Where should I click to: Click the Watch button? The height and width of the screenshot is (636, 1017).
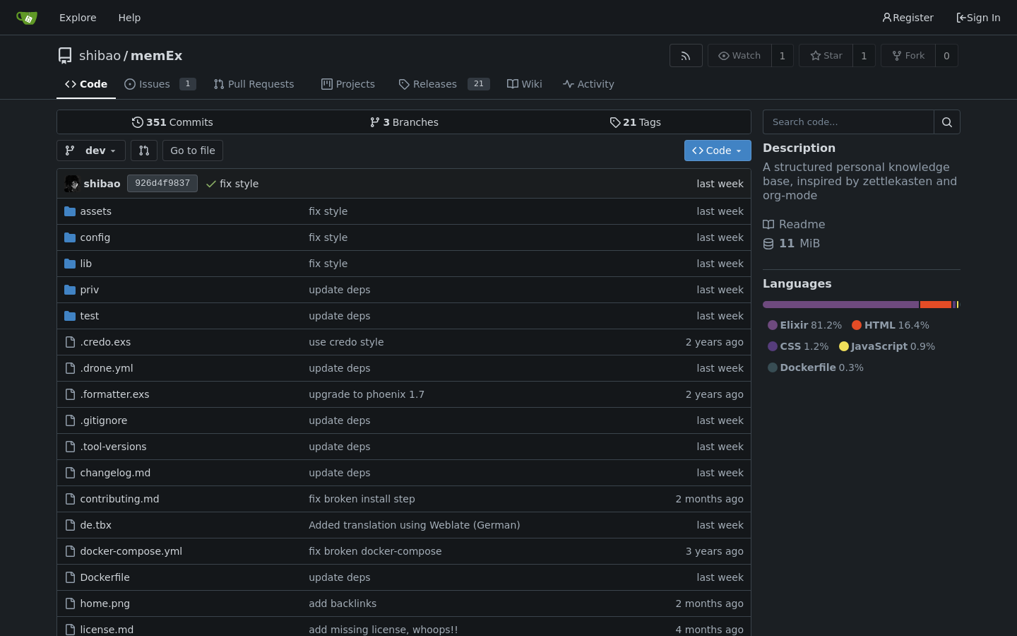[x=739, y=56]
